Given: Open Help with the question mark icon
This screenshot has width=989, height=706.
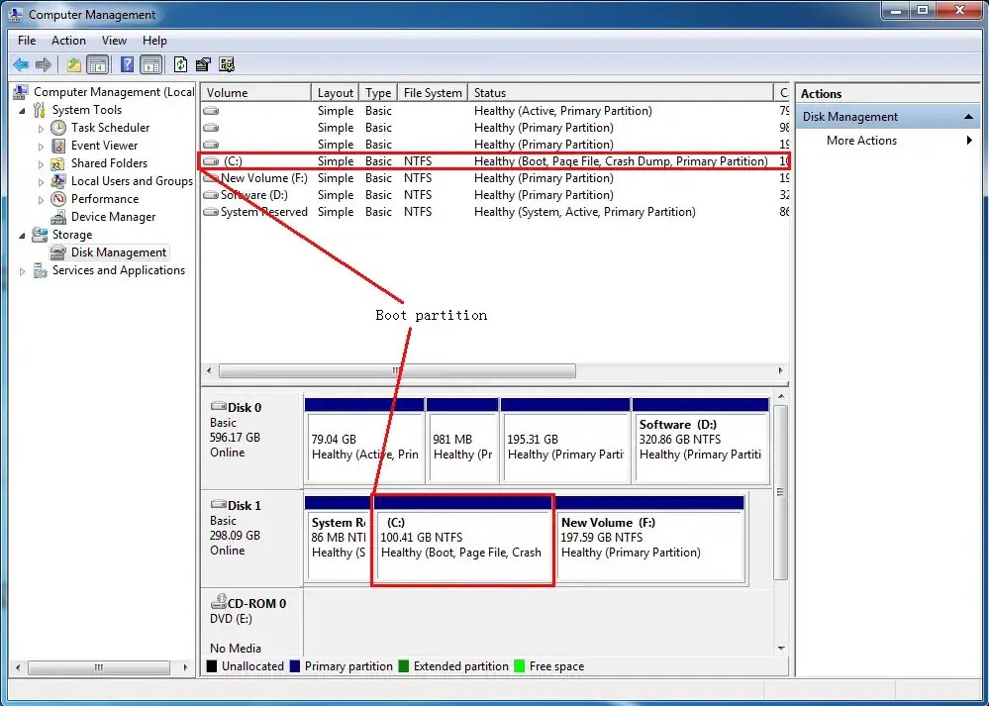Looking at the screenshot, I should [x=128, y=64].
